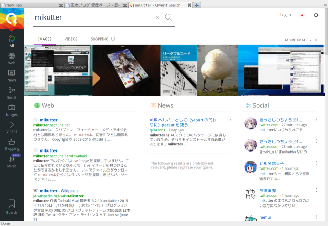
Task: Open the Social sidebar category
Action: pyautogui.click(x=12, y=93)
